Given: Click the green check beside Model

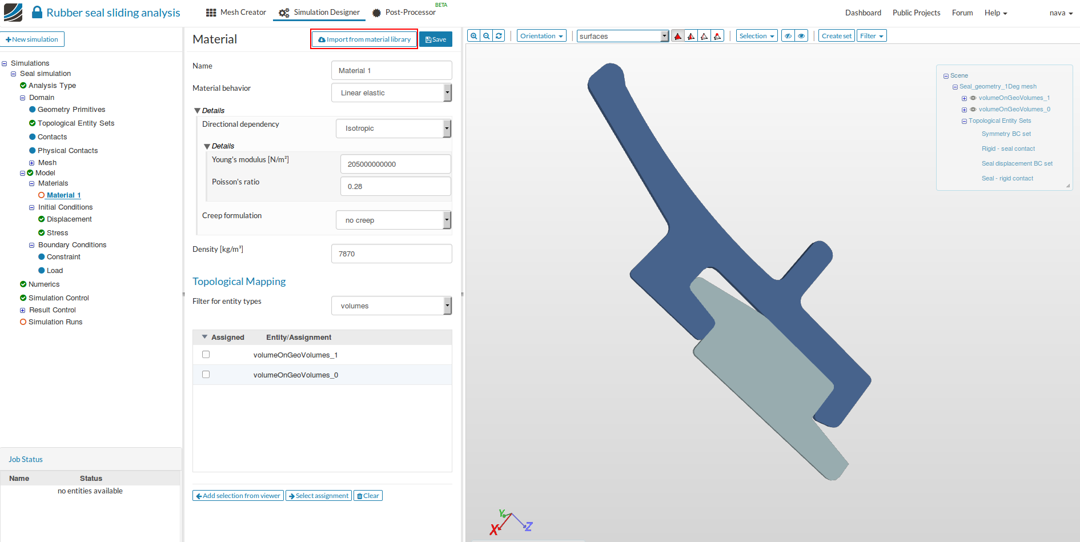Looking at the screenshot, I should click(x=30, y=173).
